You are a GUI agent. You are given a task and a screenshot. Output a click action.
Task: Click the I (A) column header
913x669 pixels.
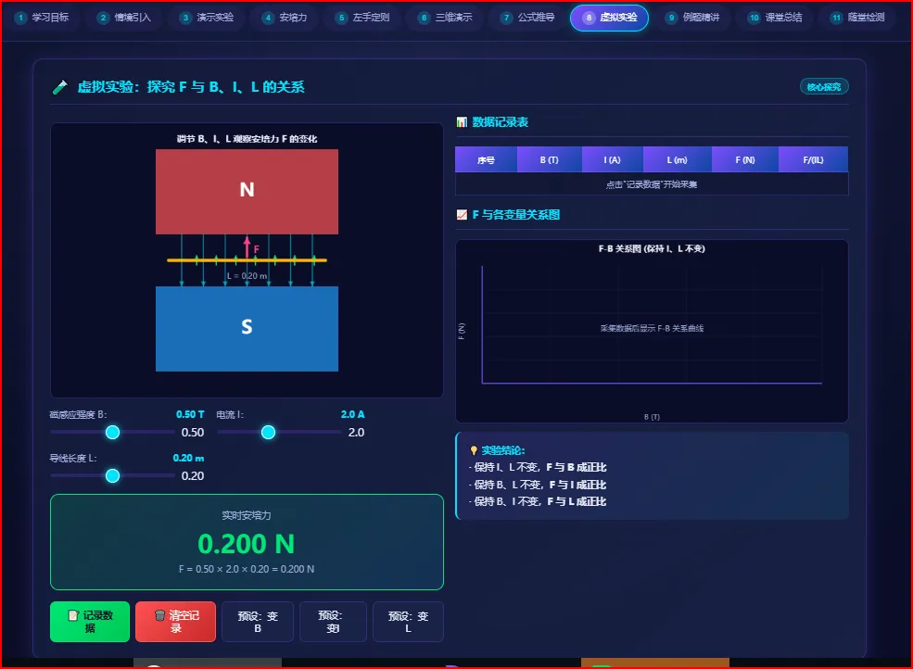pyautogui.click(x=612, y=159)
